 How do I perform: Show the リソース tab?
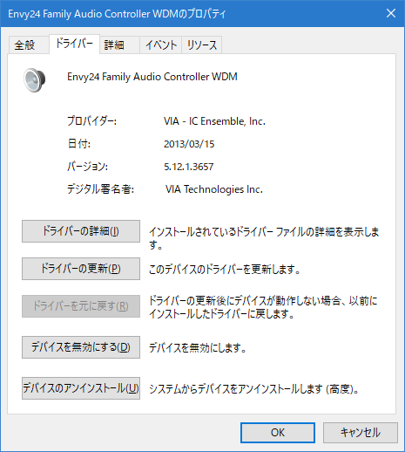coord(202,45)
